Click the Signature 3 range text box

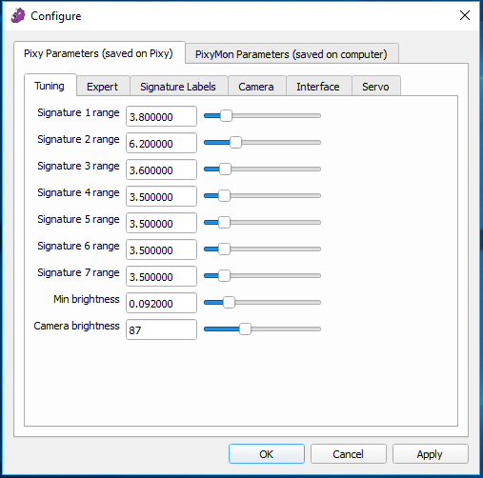tap(161, 169)
